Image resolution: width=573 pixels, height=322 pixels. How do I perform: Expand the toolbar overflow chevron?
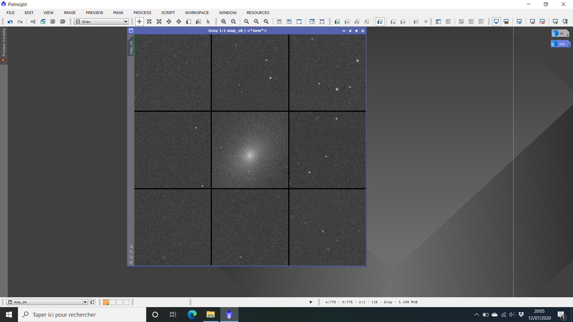(x=426, y=22)
